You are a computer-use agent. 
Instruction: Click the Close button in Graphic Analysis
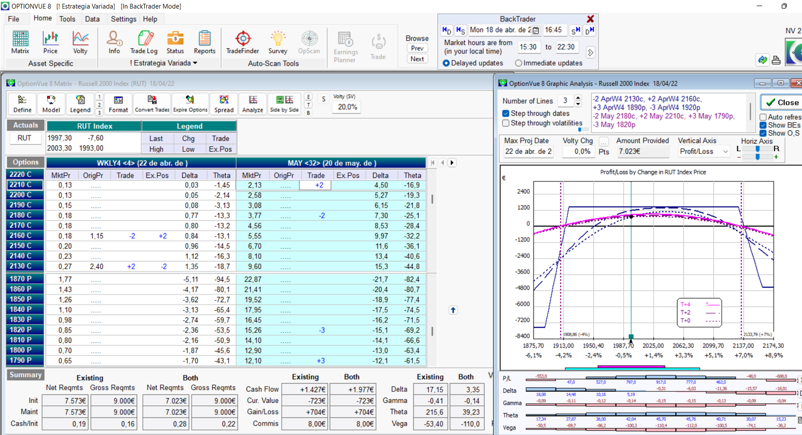pyautogui.click(x=781, y=102)
